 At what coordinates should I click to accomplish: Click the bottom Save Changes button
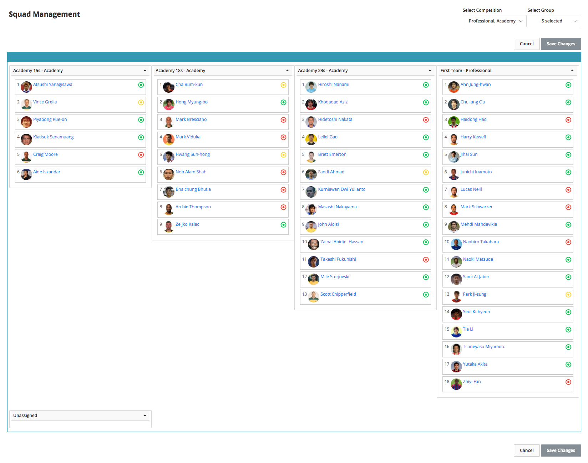(x=561, y=451)
